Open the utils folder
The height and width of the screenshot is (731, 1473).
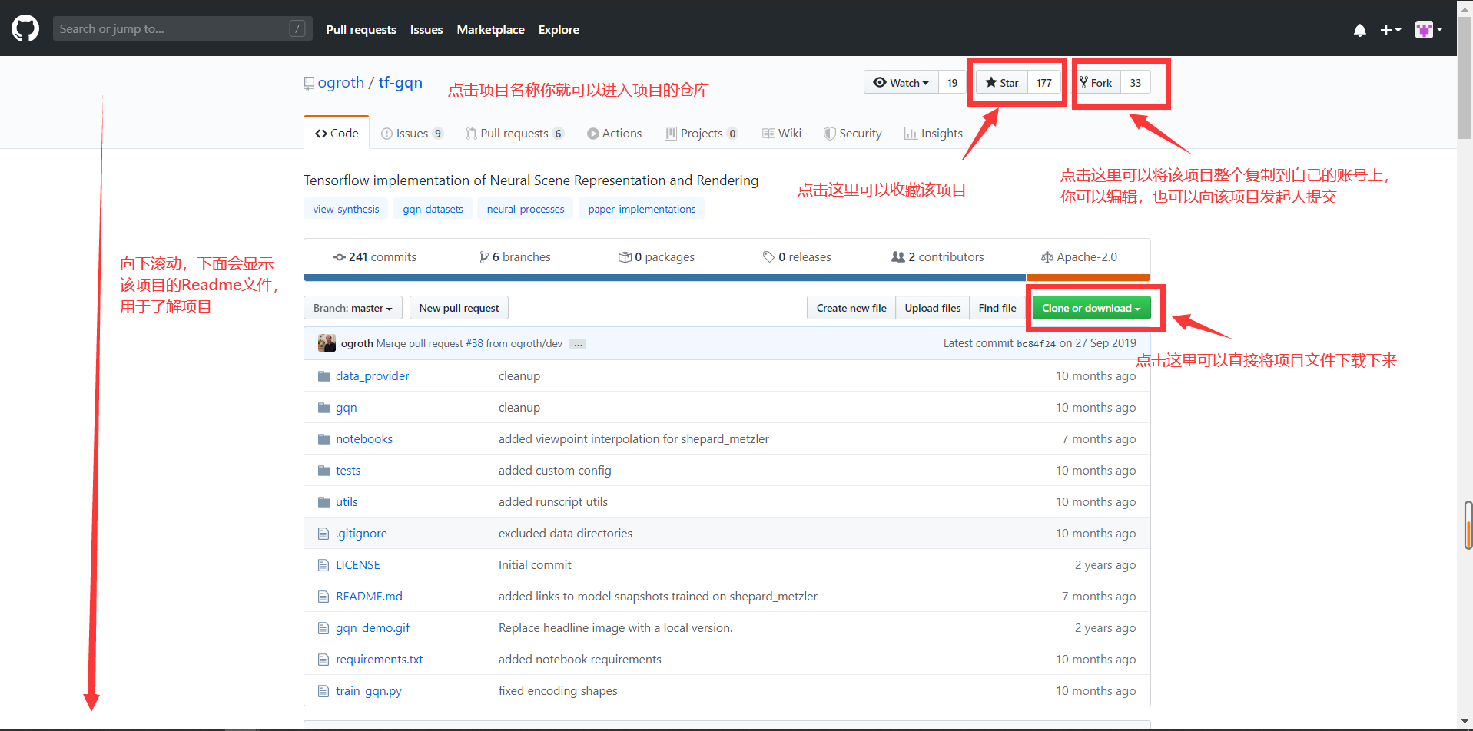click(347, 501)
